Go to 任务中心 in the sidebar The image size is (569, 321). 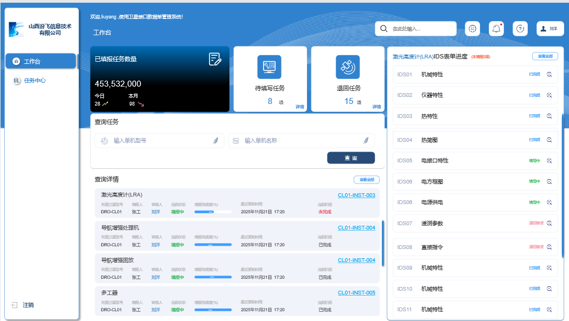(x=35, y=81)
